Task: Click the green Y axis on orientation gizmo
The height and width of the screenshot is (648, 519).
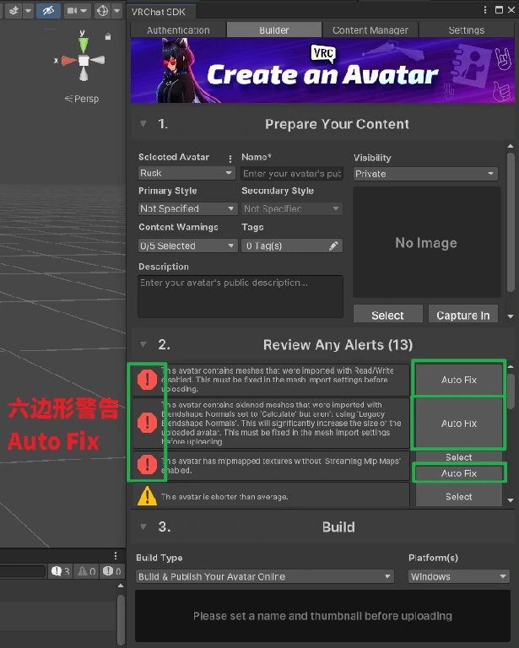Action: (84, 40)
